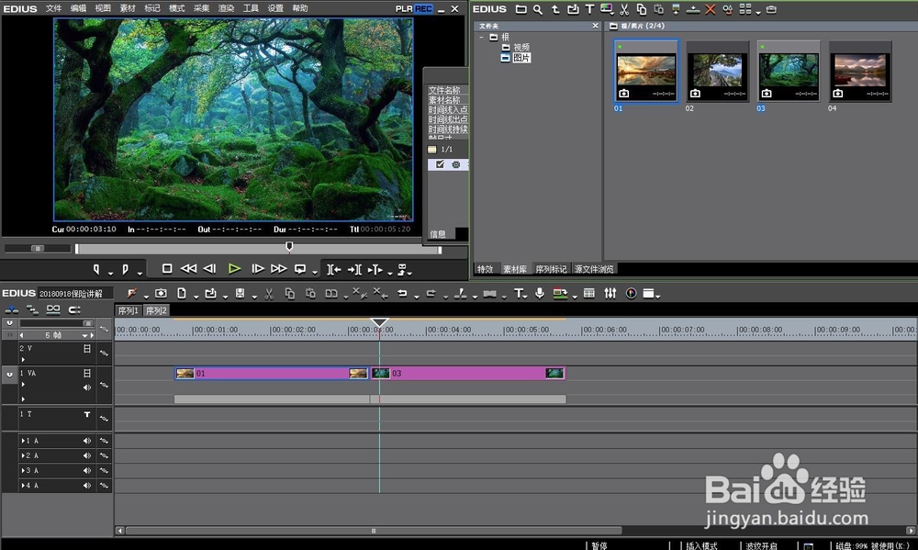Toggle video display on the 1 VA track
Viewport: 918px width, 550px height.
pyautogui.click(x=86, y=373)
